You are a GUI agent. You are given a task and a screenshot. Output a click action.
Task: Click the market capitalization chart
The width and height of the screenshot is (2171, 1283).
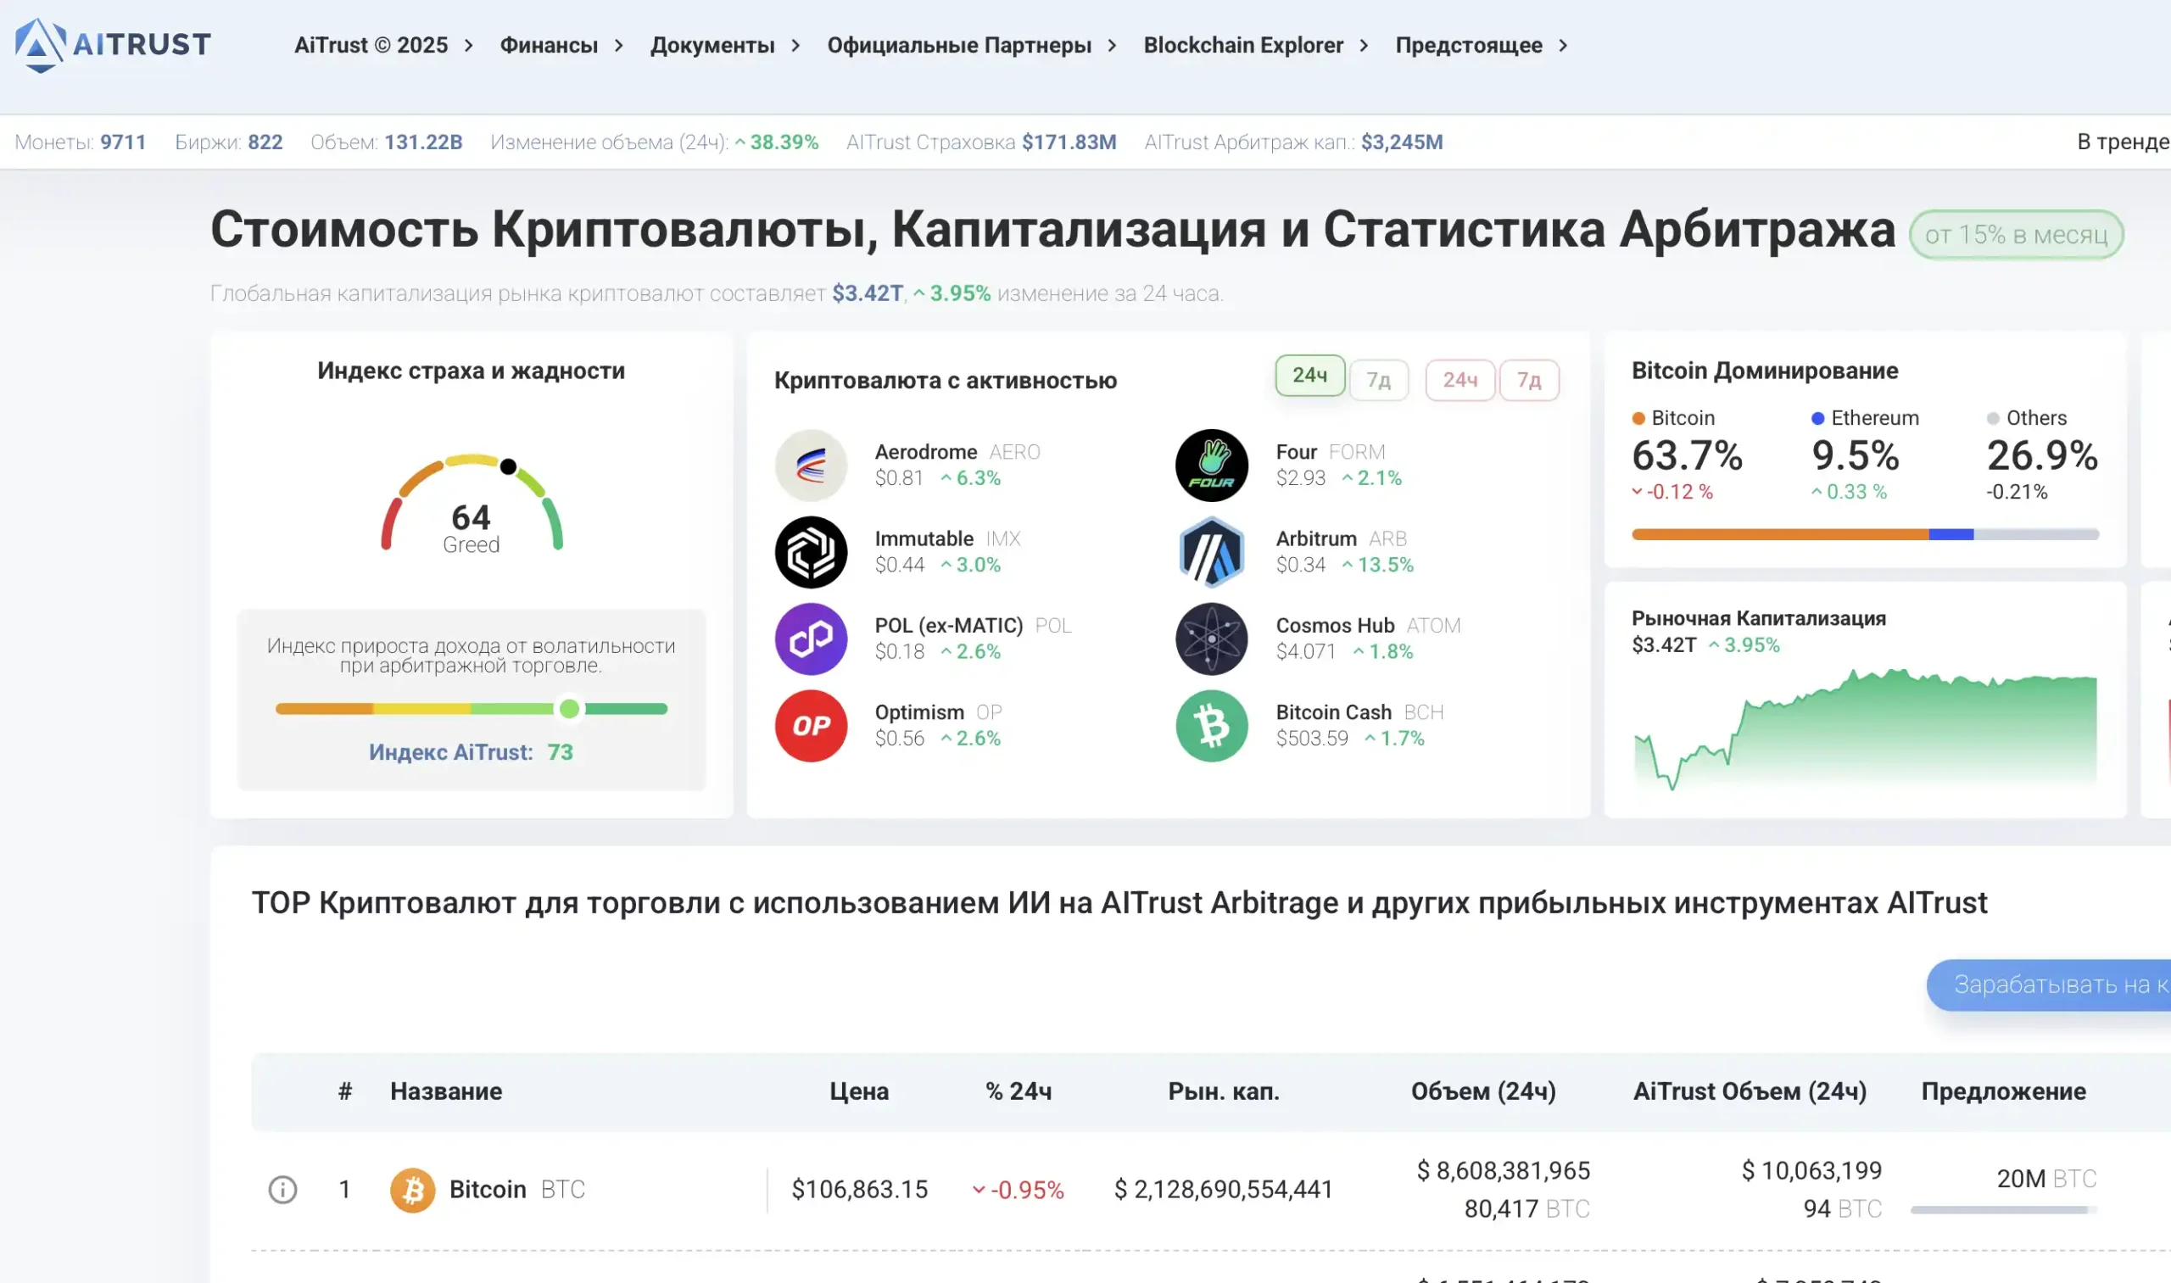pos(1865,728)
